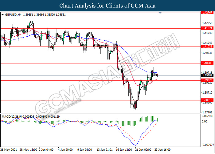The height and width of the screenshot is (154, 215).
Task: Click the dropdown triangle beside GBPUSD,H4
Action: [x=2, y=15]
